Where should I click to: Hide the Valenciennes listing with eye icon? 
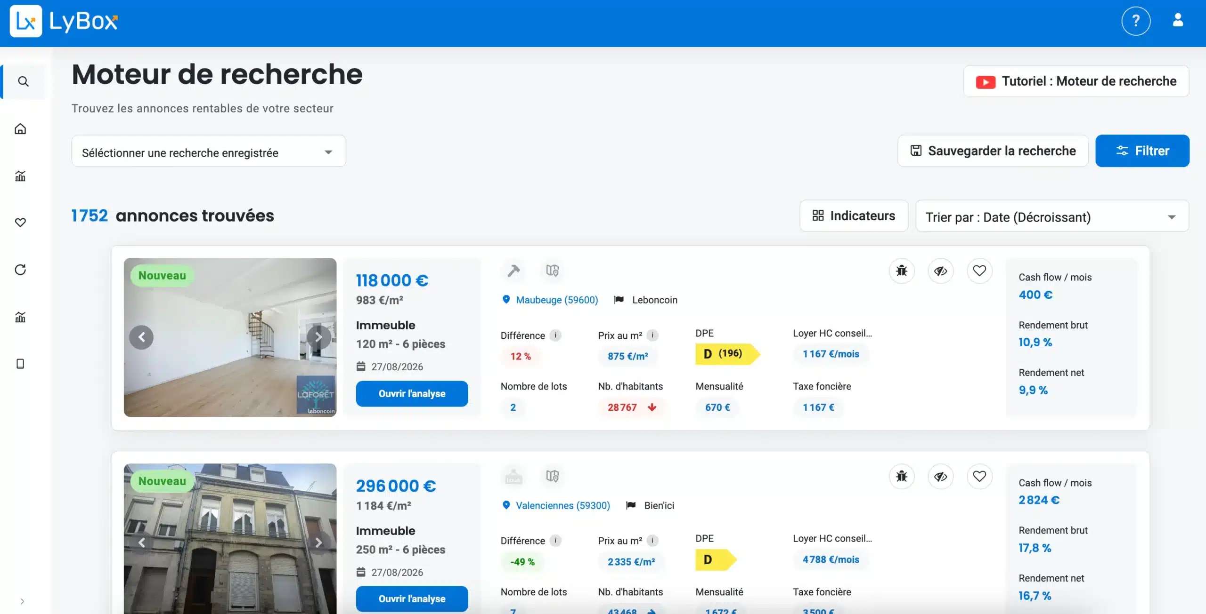tap(941, 477)
